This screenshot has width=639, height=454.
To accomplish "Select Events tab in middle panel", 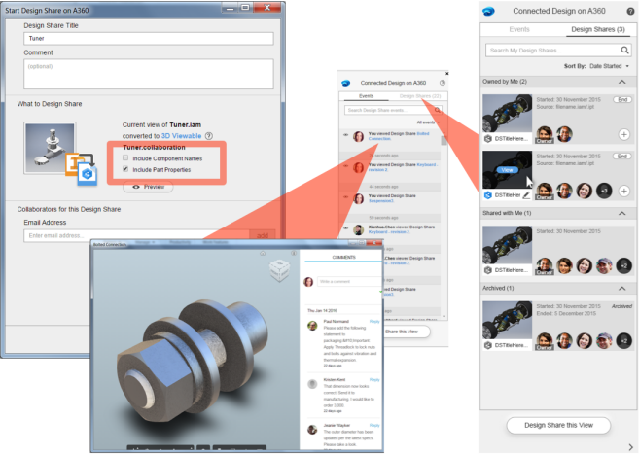I will 366,96.
